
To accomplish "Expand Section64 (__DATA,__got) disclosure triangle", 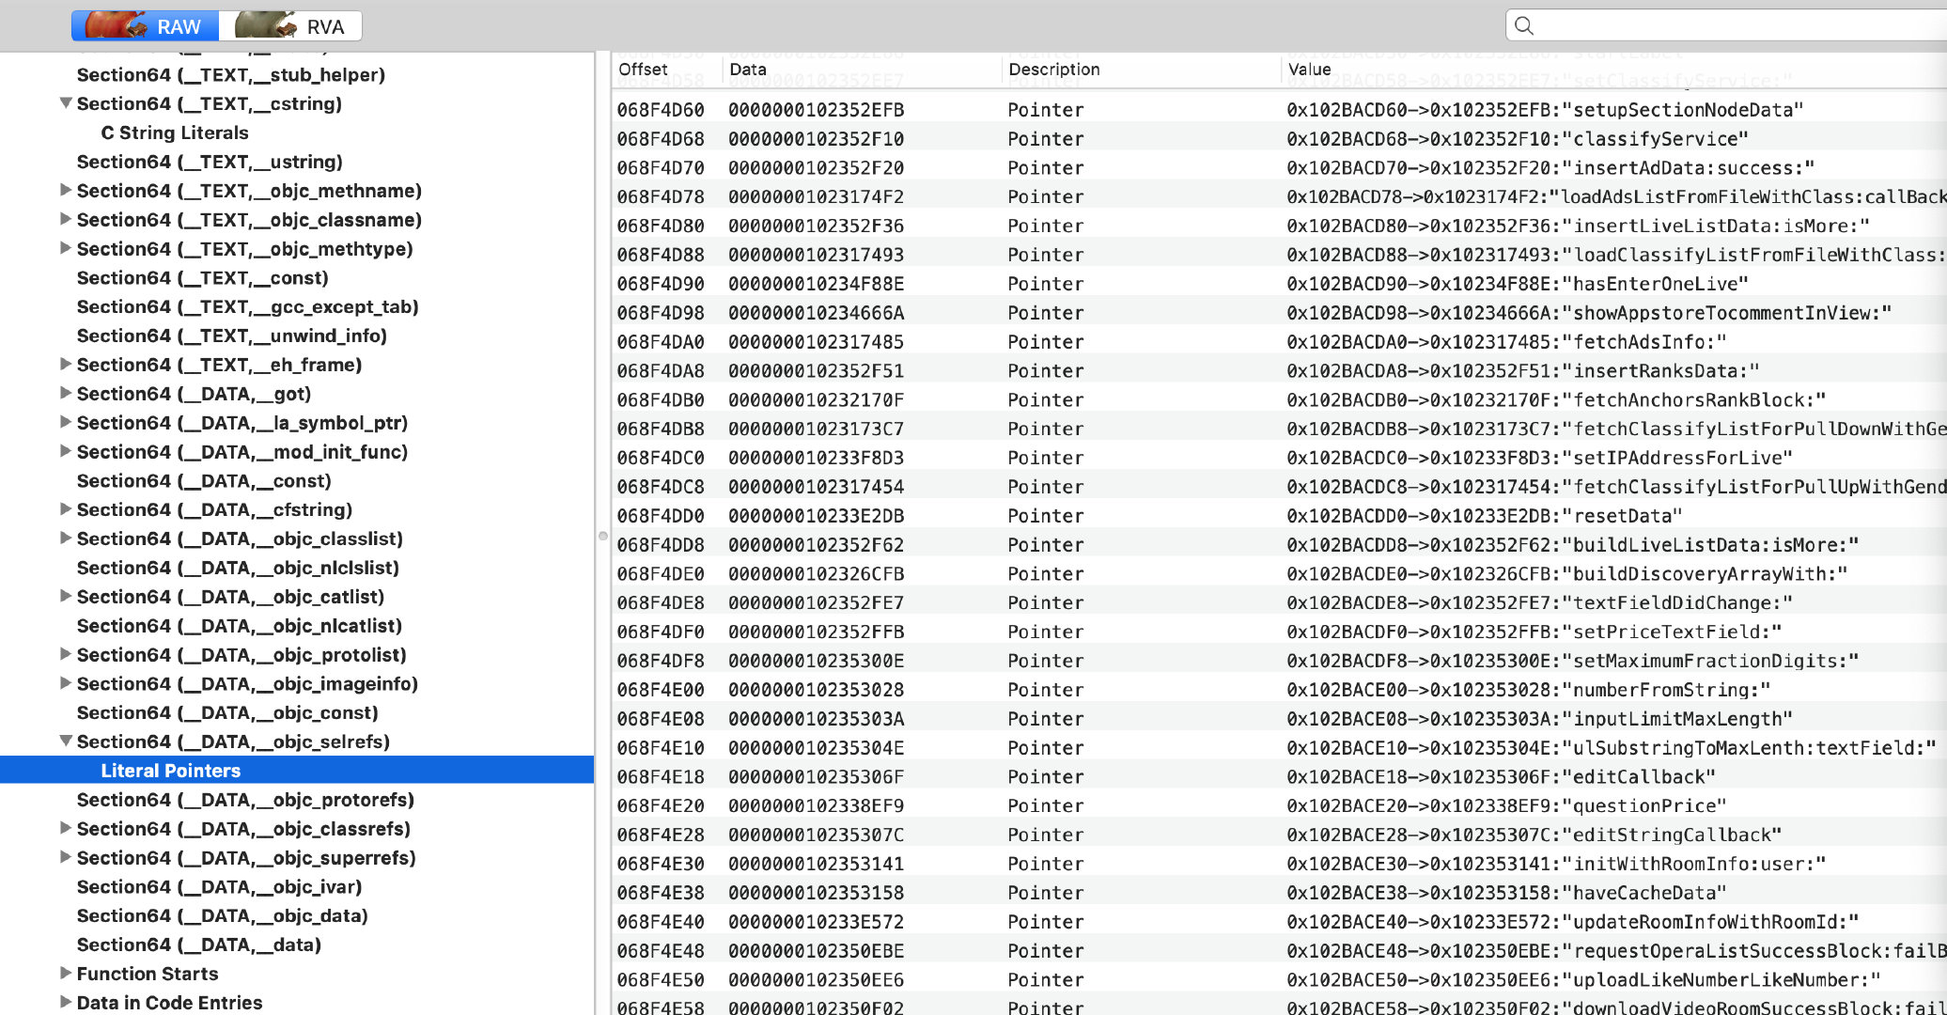I will 66,394.
